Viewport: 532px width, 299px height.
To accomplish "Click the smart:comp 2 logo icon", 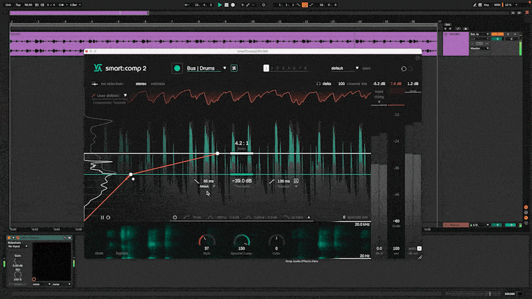I will [98, 68].
